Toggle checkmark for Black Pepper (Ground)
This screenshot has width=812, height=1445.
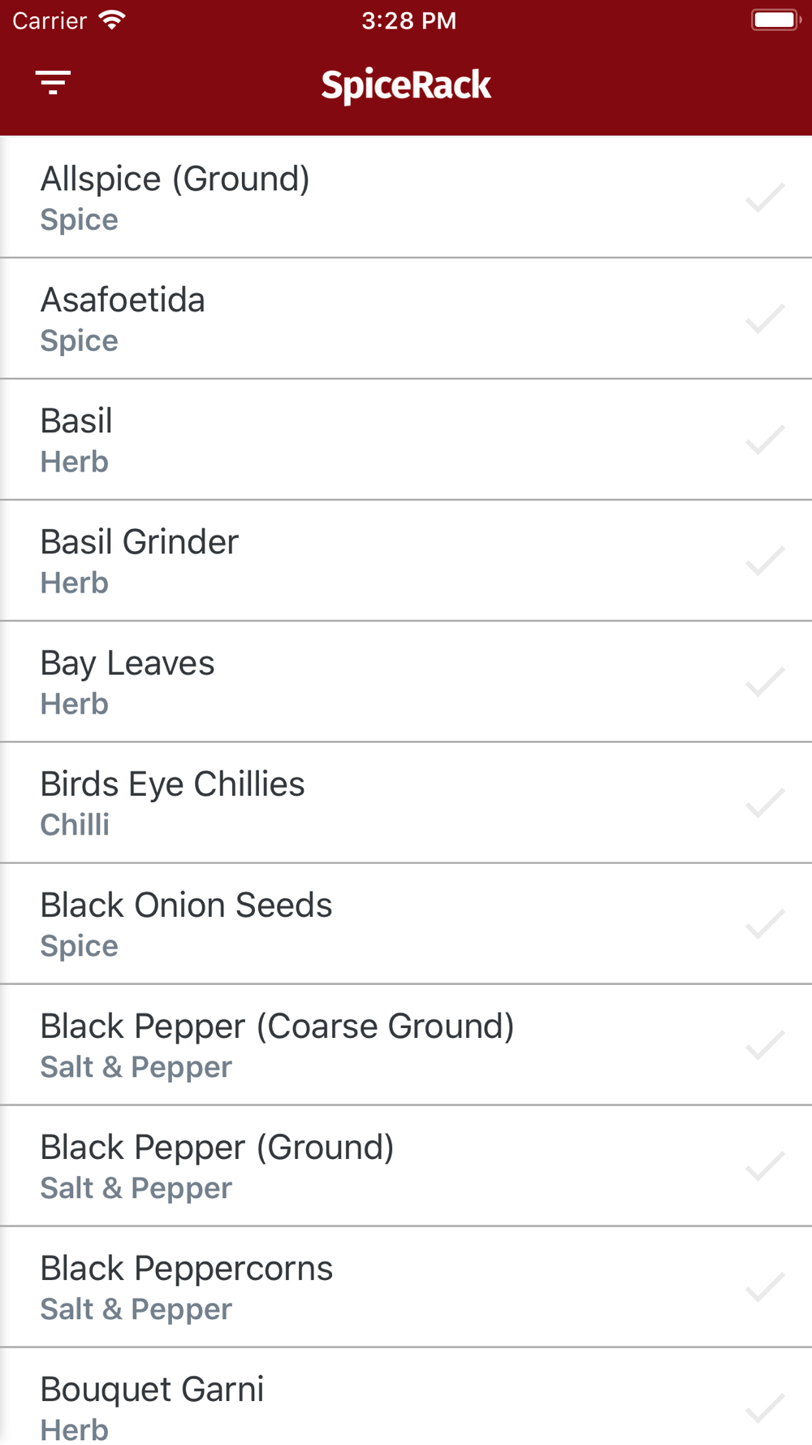tap(765, 1166)
